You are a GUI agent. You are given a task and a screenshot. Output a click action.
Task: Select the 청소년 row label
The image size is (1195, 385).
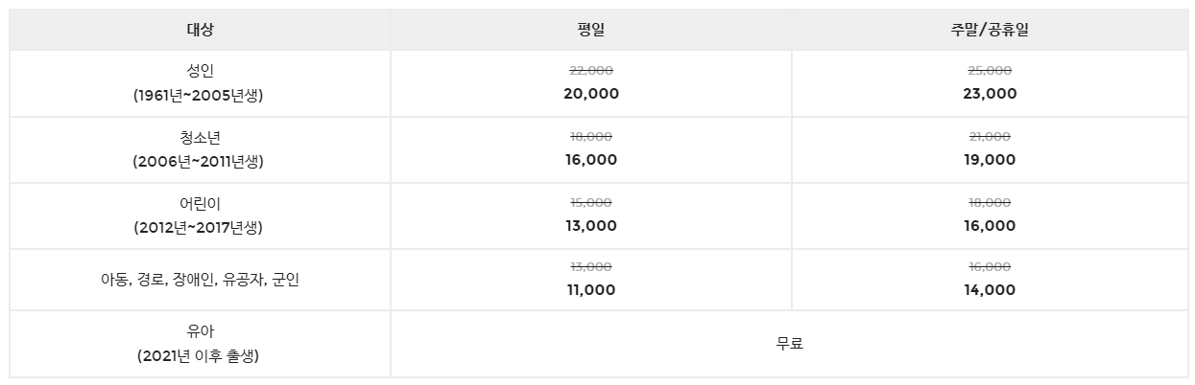200,139
